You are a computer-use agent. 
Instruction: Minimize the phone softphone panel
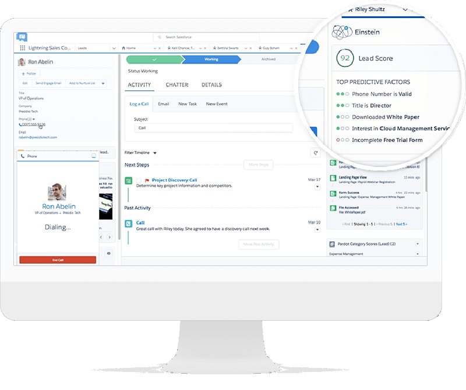click(x=94, y=155)
